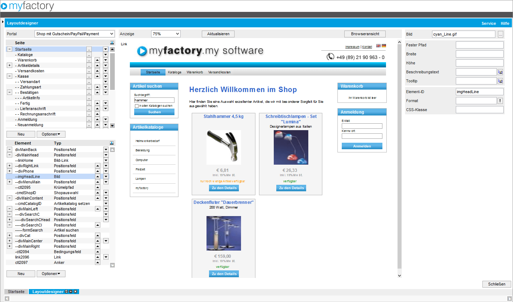Select Kataloge in preview navigation
The height and width of the screenshot is (302, 513).
click(x=174, y=72)
